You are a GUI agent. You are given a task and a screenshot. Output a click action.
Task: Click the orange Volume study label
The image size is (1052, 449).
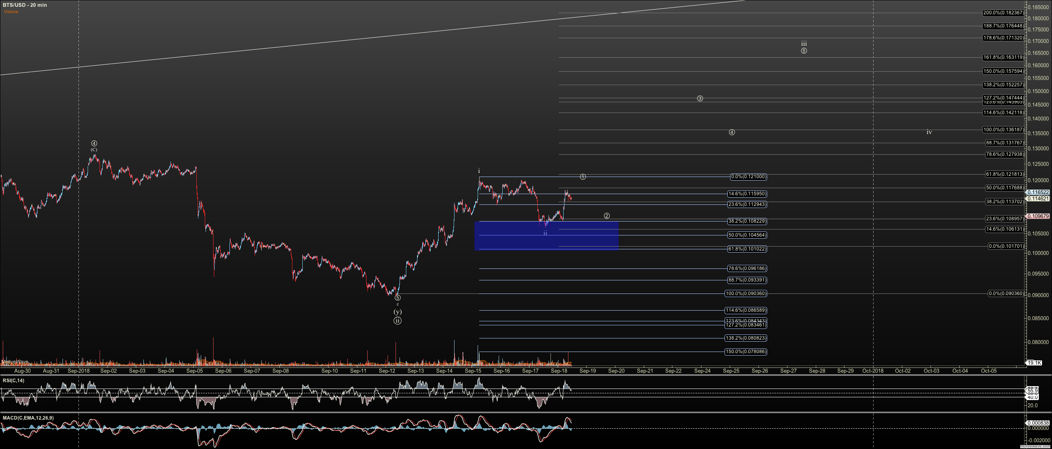pos(11,12)
